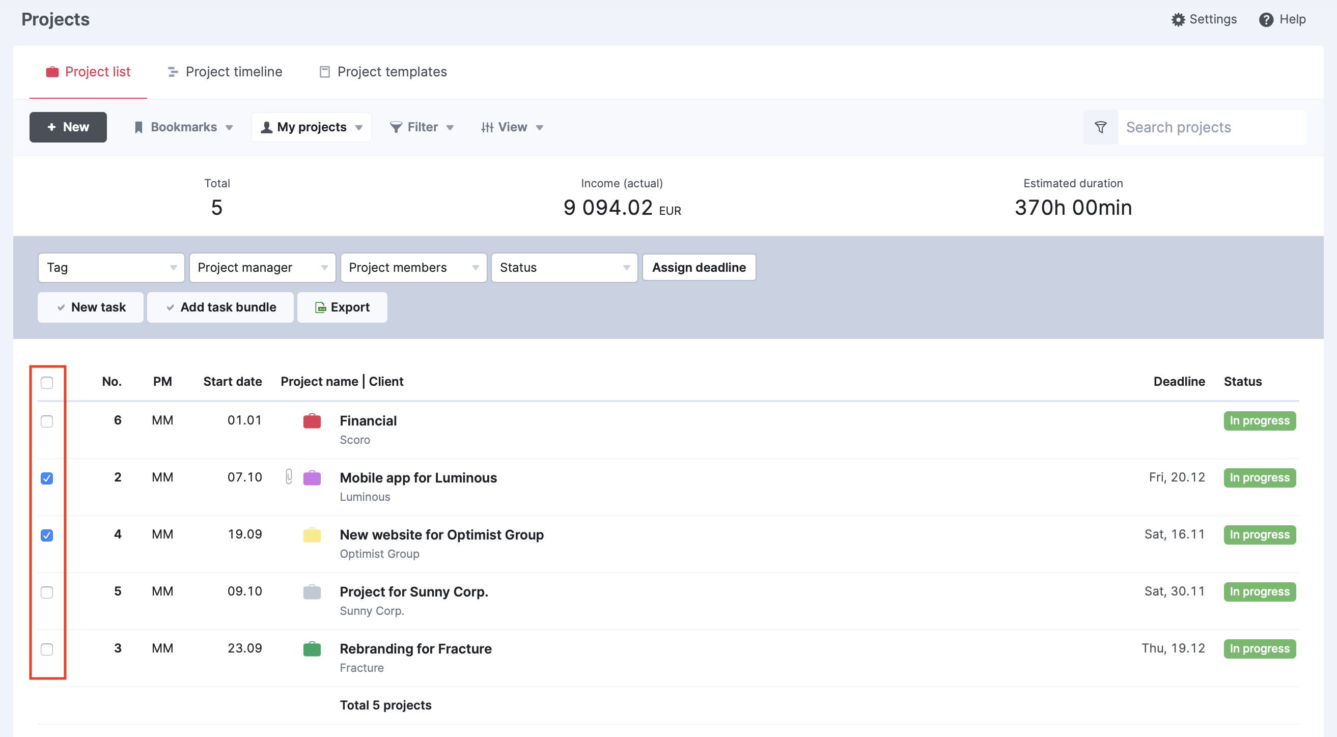
Task: Open the Status bulk-edit dropdown
Action: pyautogui.click(x=564, y=268)
